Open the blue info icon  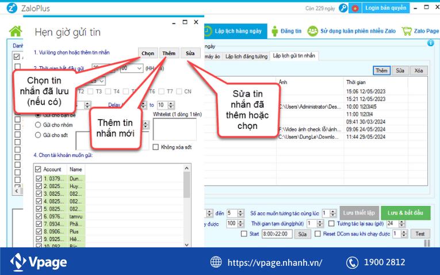[x=430, y=43]
